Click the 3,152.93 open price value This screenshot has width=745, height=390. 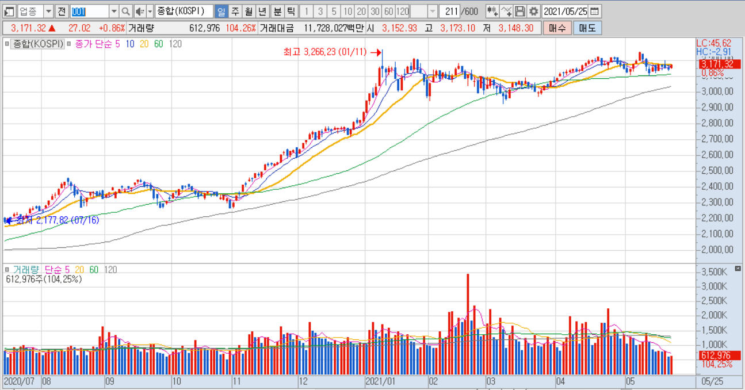point(400,28)
